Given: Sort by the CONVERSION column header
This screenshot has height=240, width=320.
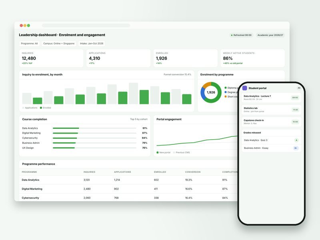Looking at the screenshot, I should coord(193,172).
